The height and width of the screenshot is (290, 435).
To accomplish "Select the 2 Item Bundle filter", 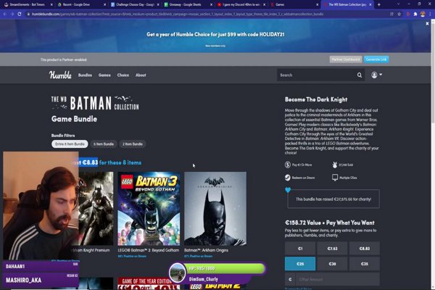I will (133, 144).
